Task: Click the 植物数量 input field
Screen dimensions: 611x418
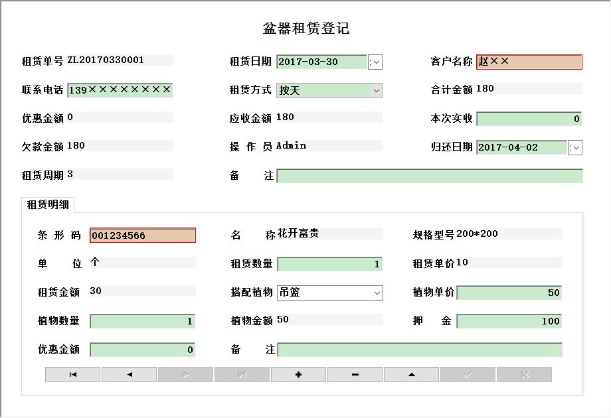Action: [x=143, y=321]
